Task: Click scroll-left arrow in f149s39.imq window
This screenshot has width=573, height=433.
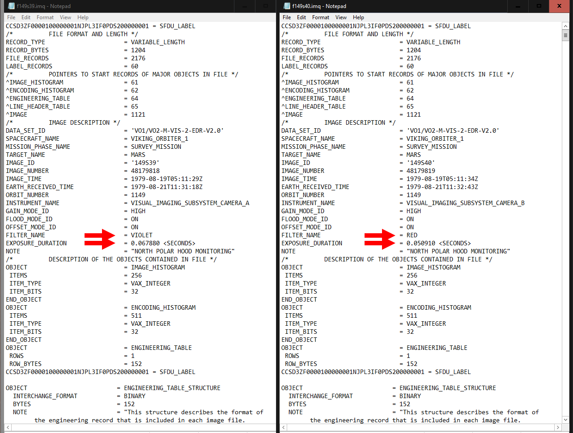Action: pos(8,428)
